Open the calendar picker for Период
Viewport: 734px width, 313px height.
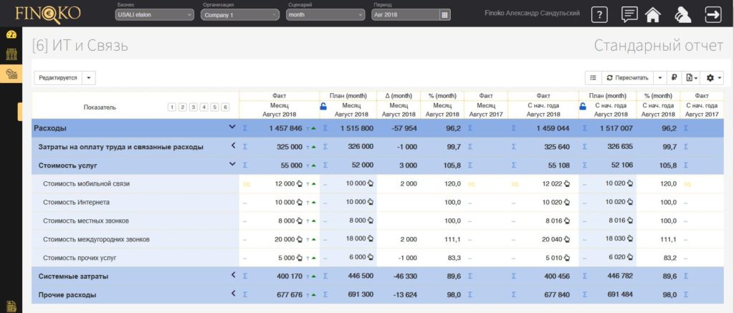click(x=445, y=14)
